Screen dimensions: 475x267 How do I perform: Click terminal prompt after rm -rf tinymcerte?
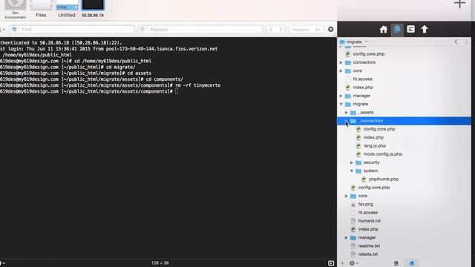coord(177,91)
